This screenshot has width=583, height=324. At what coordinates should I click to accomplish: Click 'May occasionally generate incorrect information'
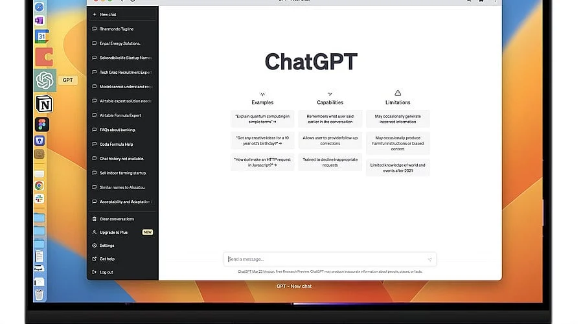[x=398, y=119]
